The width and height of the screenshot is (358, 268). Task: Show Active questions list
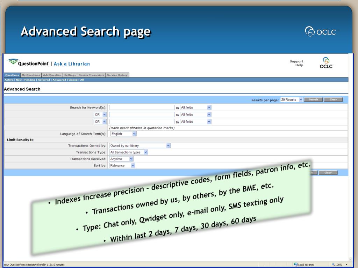pyautogui.click(x=9, y=80)
